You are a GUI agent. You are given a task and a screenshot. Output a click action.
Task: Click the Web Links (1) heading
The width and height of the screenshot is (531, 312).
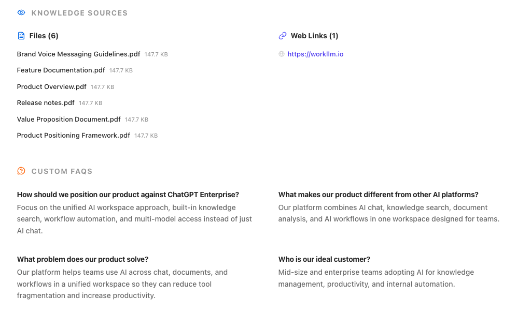[314, 36]
